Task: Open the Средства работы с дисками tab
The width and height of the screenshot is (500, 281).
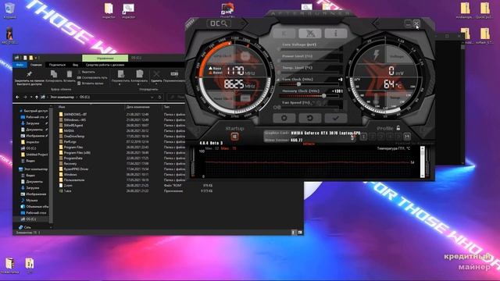Action: [x=105, y=65]
